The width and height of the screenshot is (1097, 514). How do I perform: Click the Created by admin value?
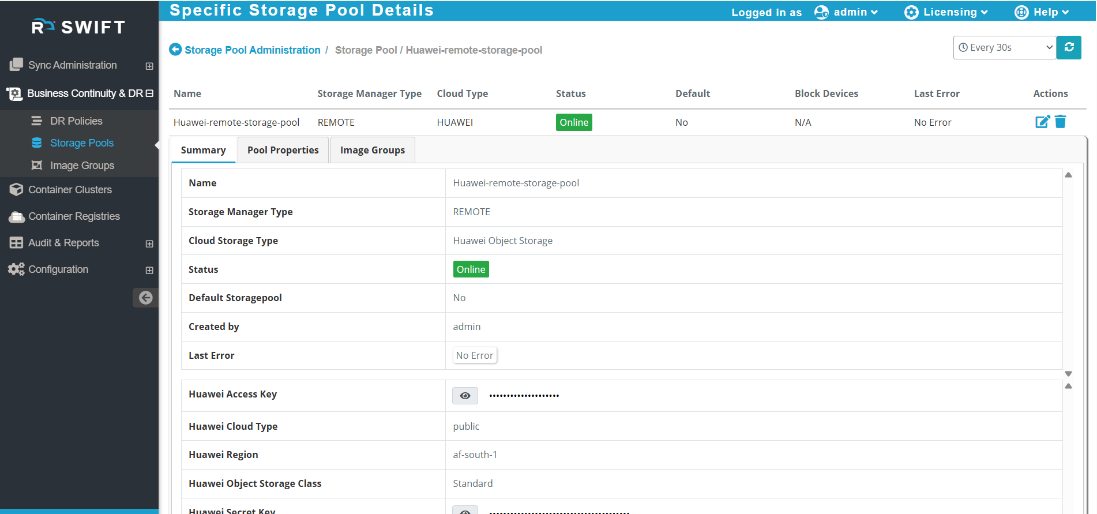tap(467, 327)
